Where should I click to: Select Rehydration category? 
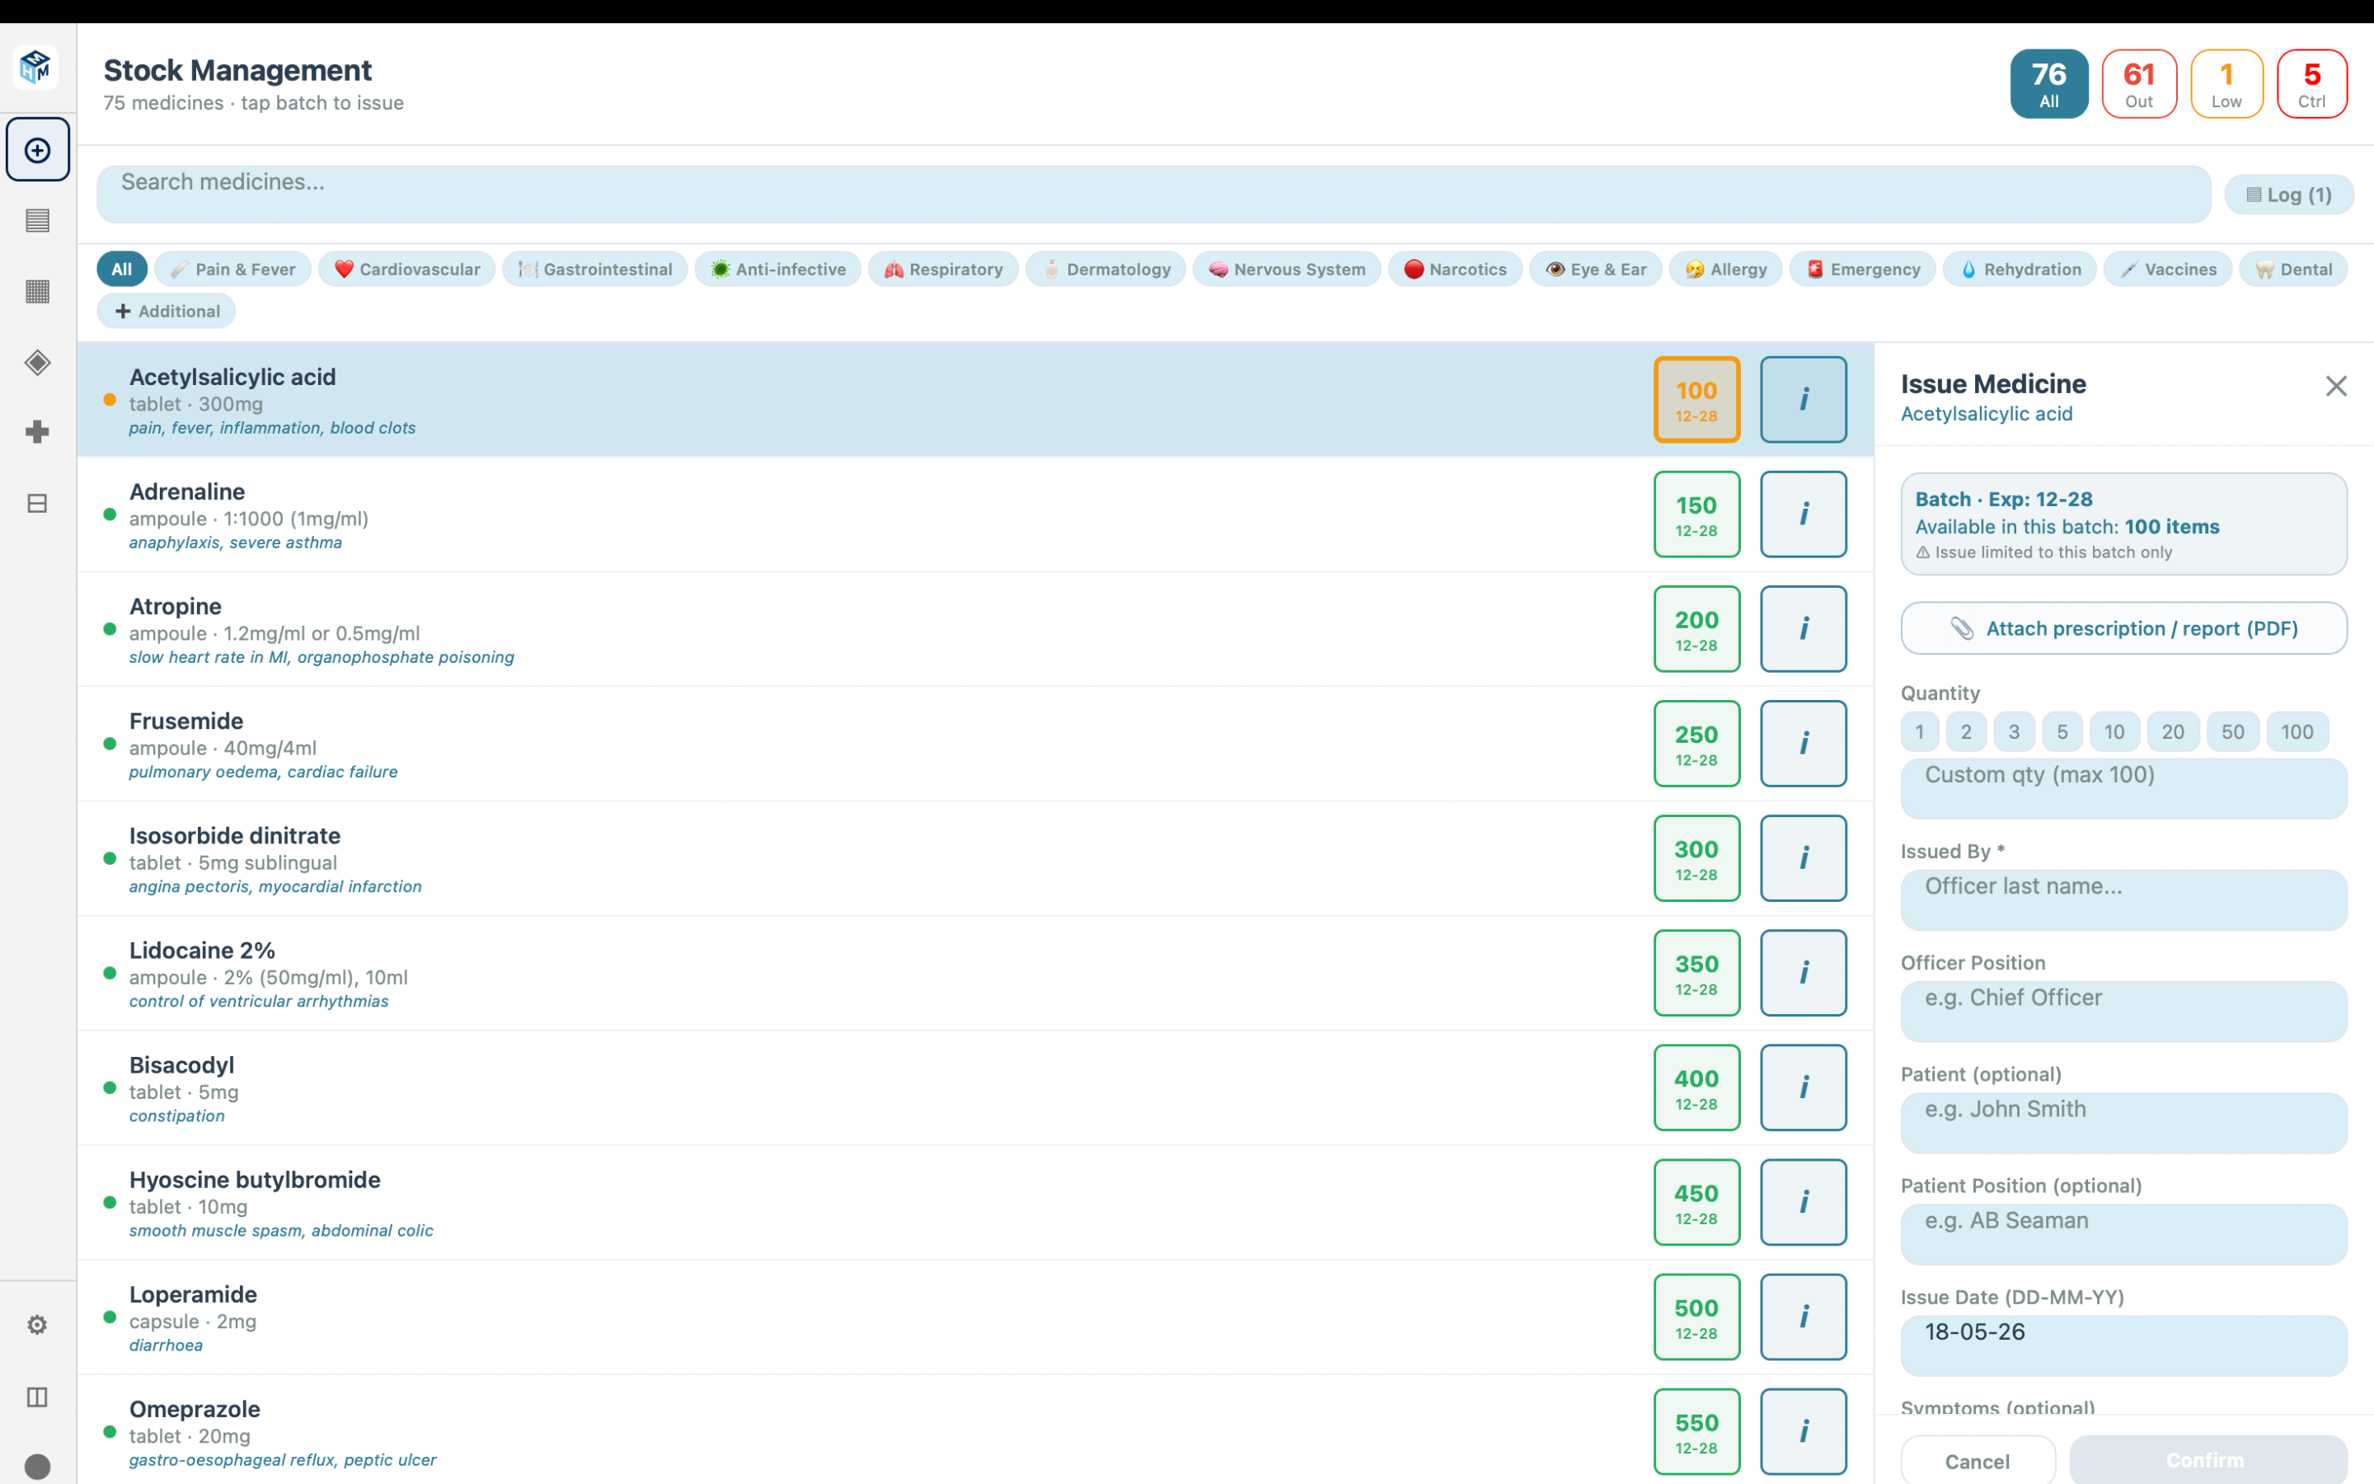click(2019, 269)
